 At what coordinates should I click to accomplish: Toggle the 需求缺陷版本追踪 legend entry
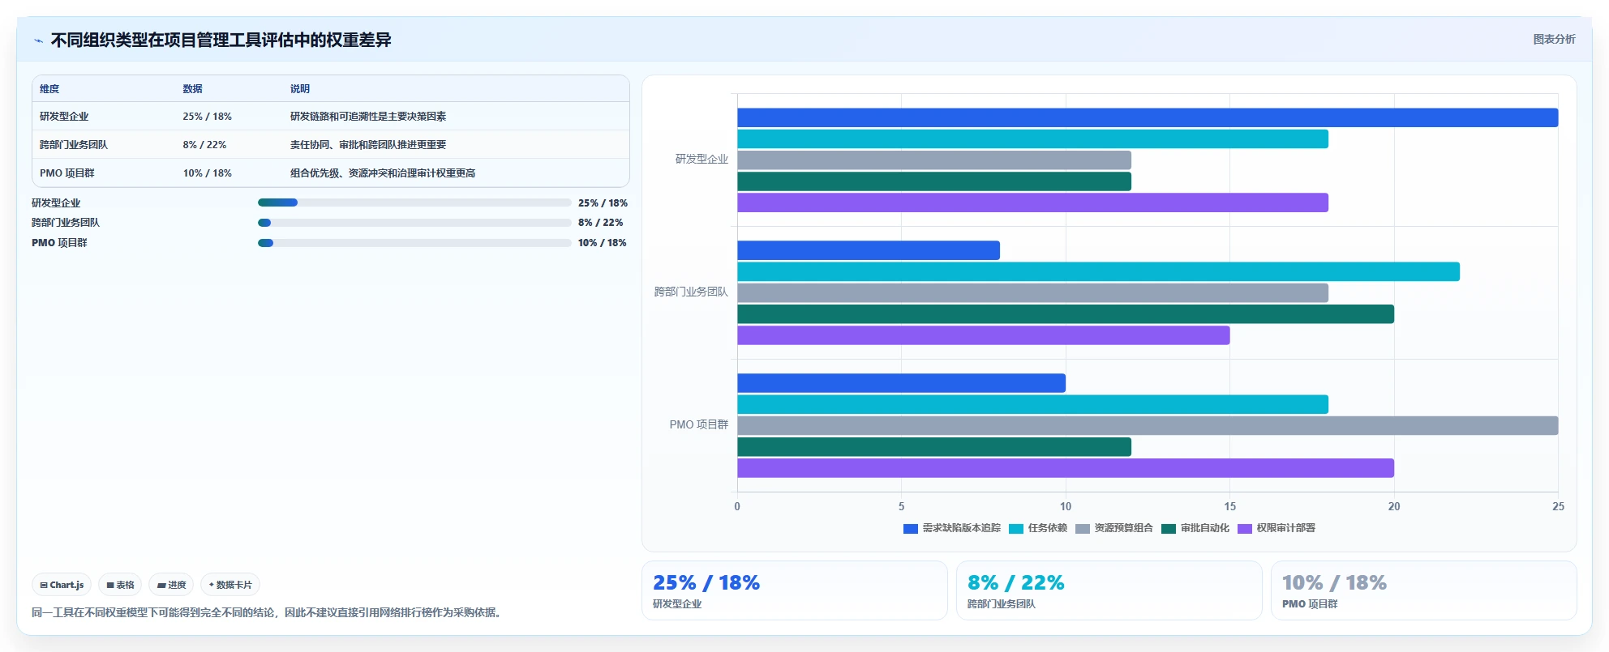(952, 528)
